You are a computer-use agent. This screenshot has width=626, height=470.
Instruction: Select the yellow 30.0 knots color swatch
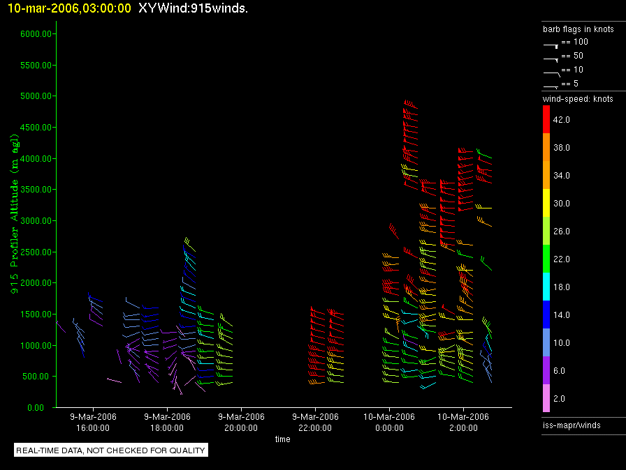(546, 203)
